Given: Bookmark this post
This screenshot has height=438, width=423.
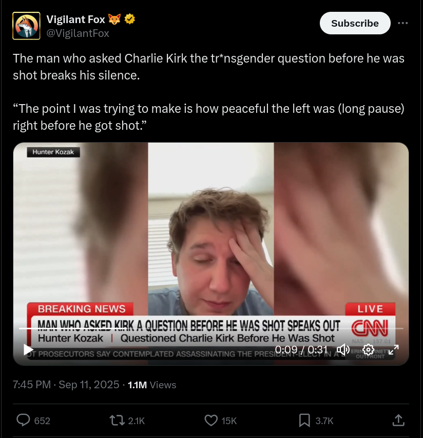Looking at the screenshot, I should coord(304,421).
